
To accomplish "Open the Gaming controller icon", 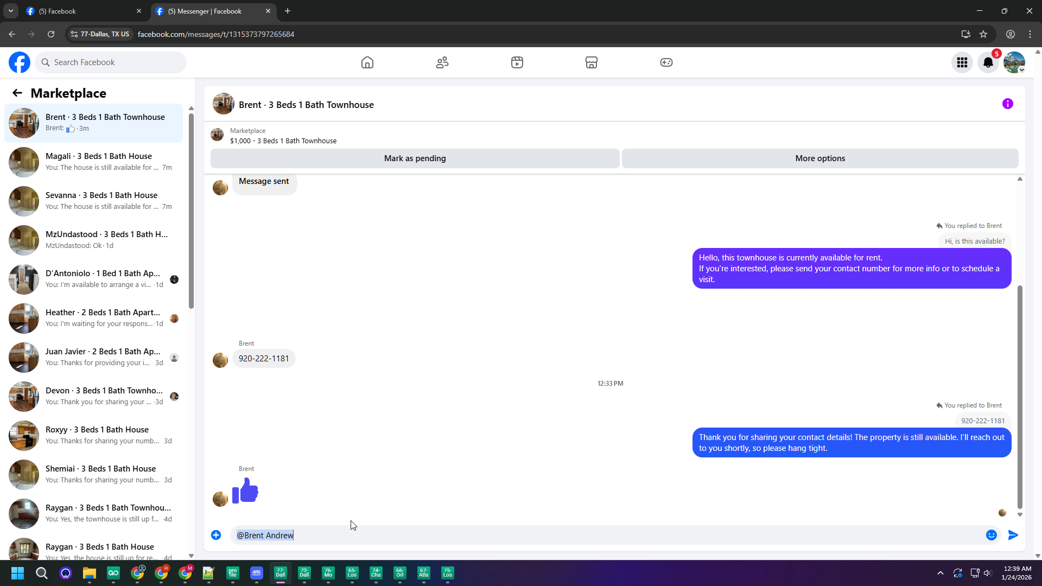I will pyautogui.click(x=666, y=62).
